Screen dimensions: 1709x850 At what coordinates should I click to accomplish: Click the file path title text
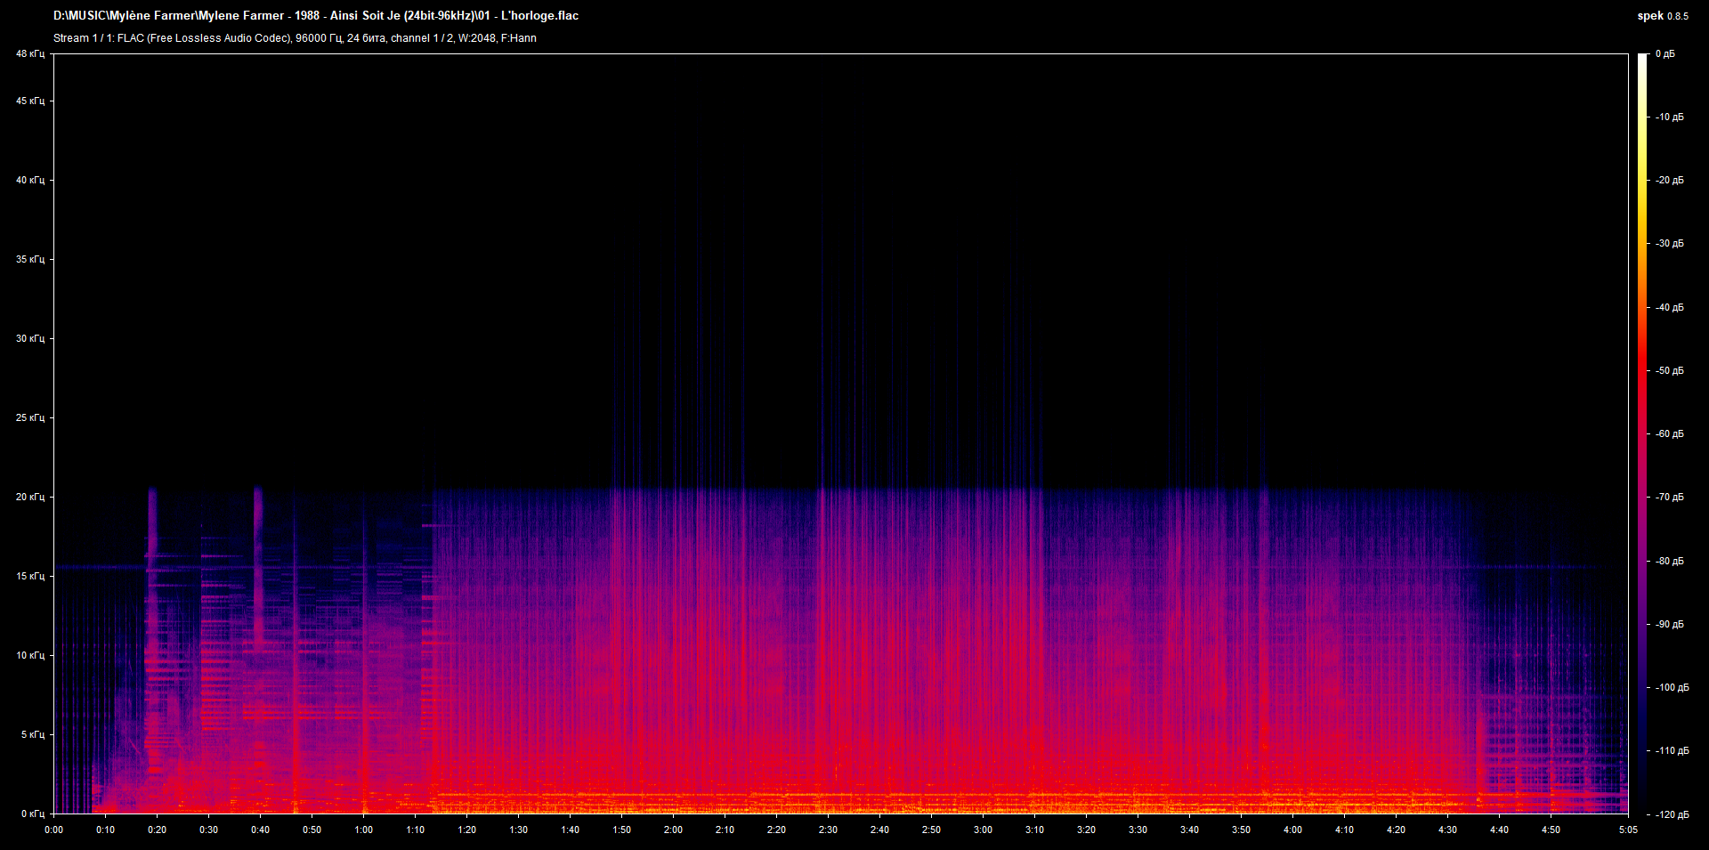click(316, 15)
